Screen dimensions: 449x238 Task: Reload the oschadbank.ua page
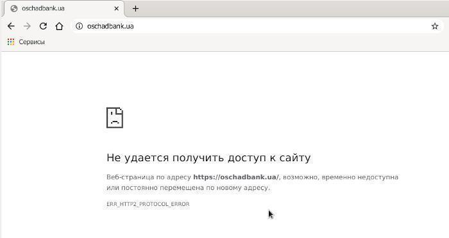[43, 26]
